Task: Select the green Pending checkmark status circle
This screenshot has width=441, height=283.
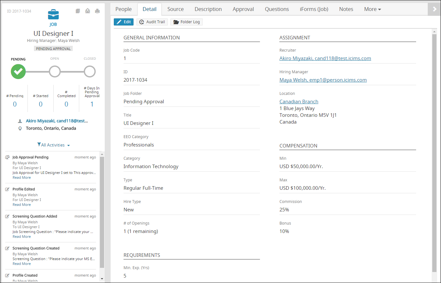Action: click(x=18, y=71)
